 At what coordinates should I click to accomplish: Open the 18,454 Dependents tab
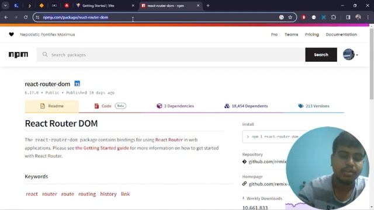click(x=246, y=106)
